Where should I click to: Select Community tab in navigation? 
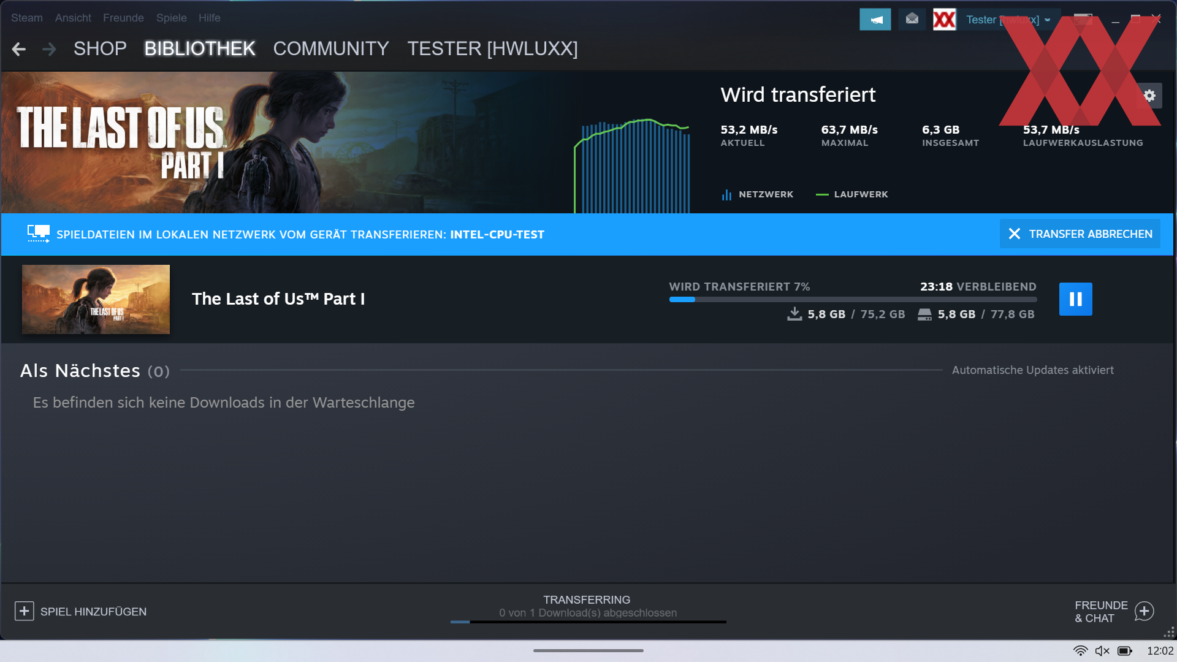click(x=330, y=48)
